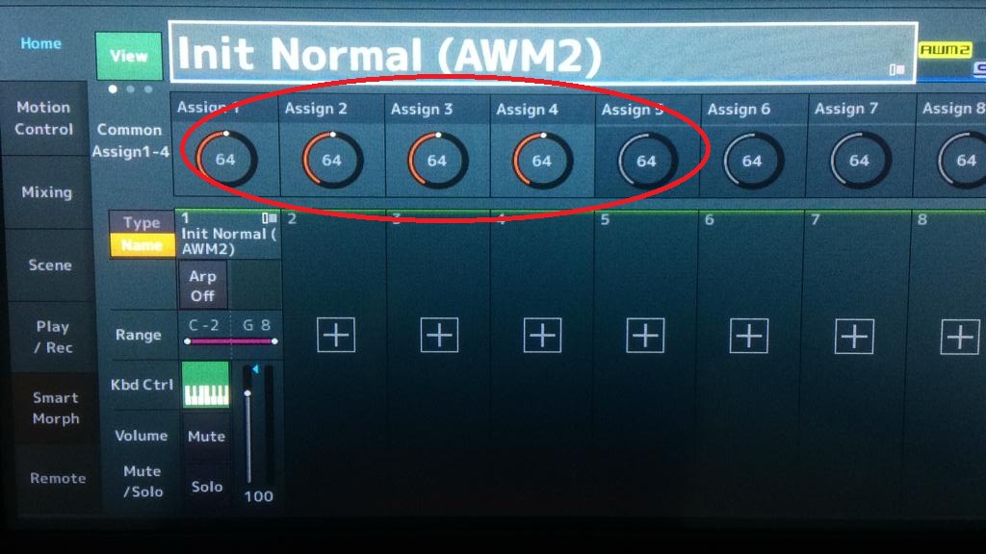Click the add part plus icon in slot 2

pyautogui.click(x=336, y=336)
